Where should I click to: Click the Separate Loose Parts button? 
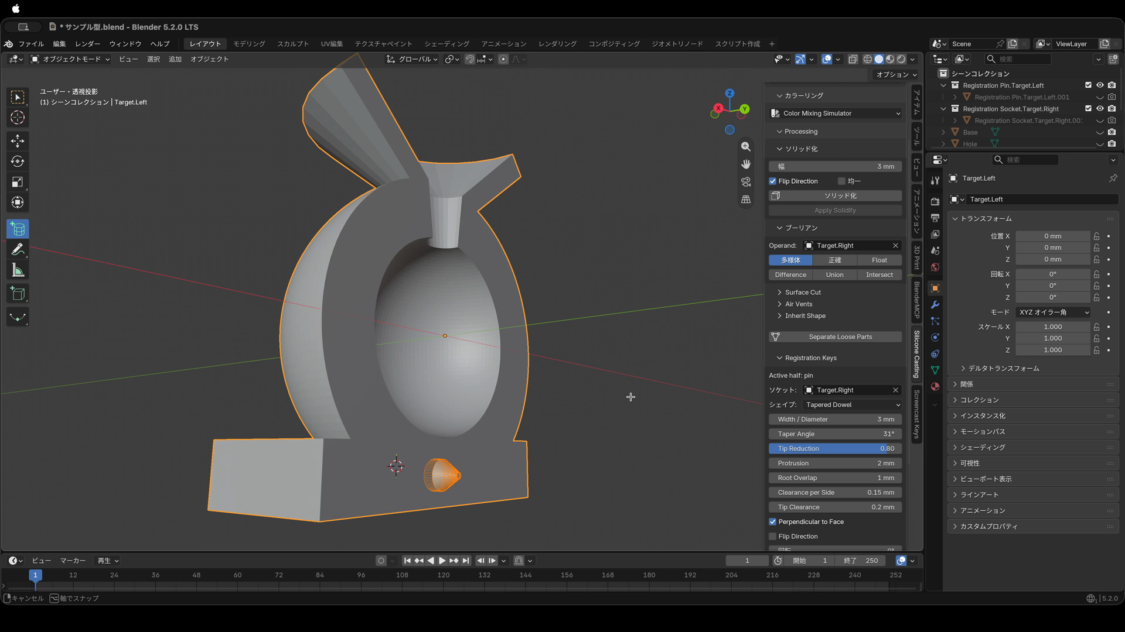pos(836,337)
